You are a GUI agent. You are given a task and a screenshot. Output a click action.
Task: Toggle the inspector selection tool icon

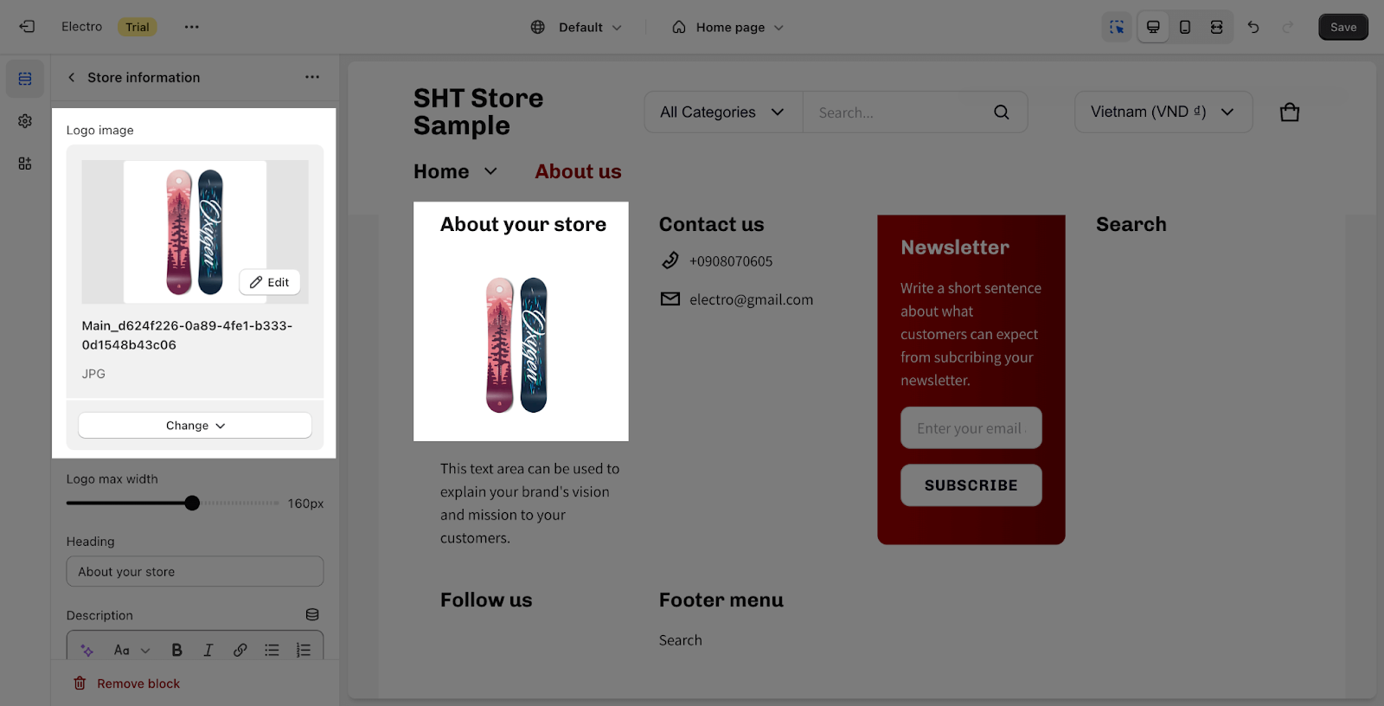(1117, 27)
